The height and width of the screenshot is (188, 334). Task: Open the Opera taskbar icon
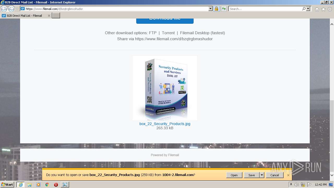tap(56, 185)
